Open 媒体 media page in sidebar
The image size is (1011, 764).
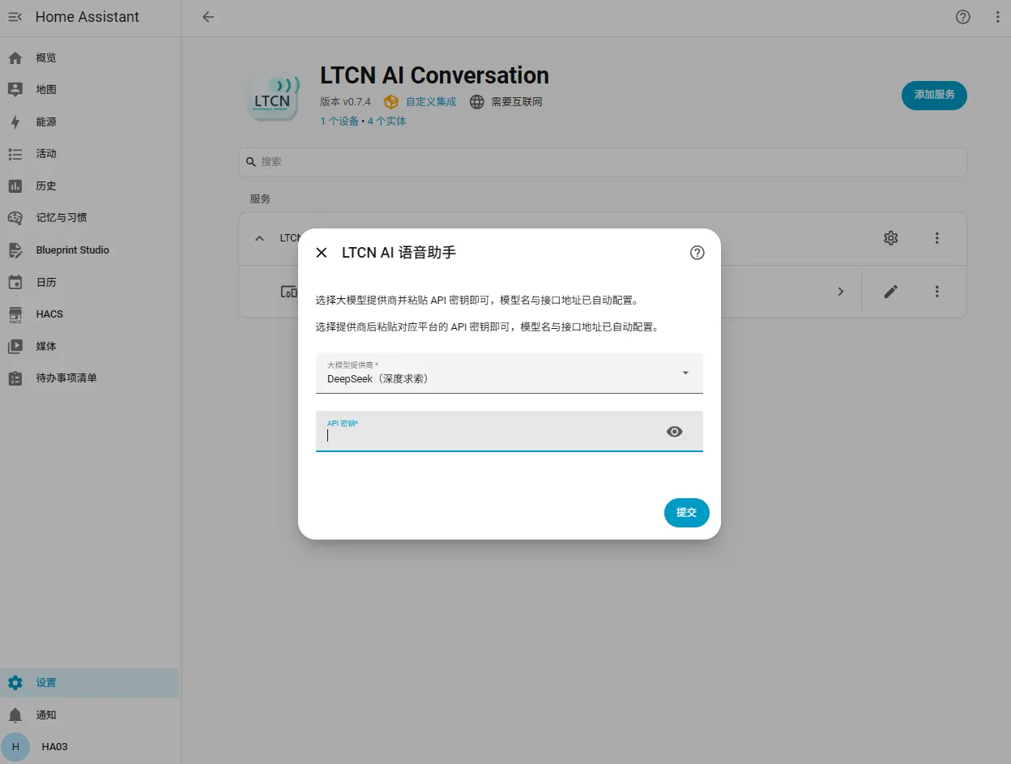click(x=90, y=347)
